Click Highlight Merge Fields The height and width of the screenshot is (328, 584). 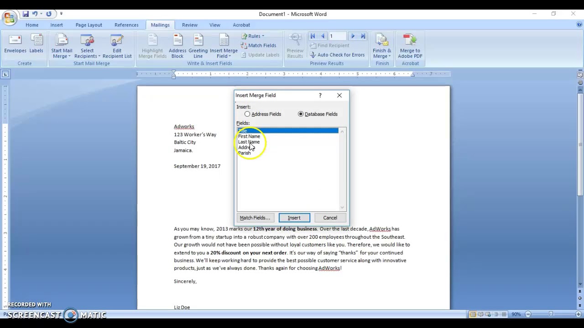(x=152, y=46)
